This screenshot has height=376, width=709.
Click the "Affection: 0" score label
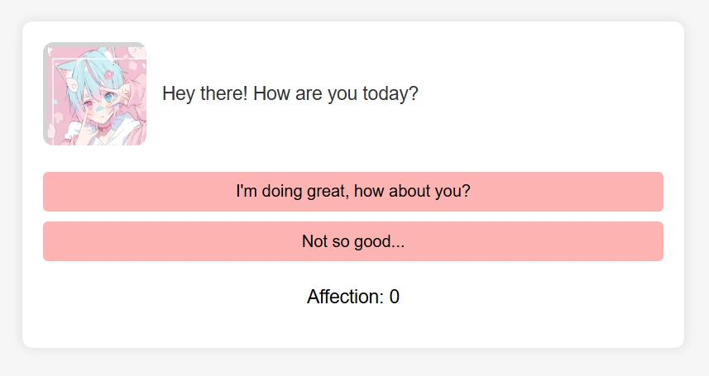(x=353, y=297)
